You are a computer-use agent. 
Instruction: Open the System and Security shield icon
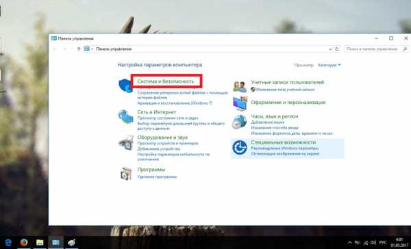coord(125,86)
